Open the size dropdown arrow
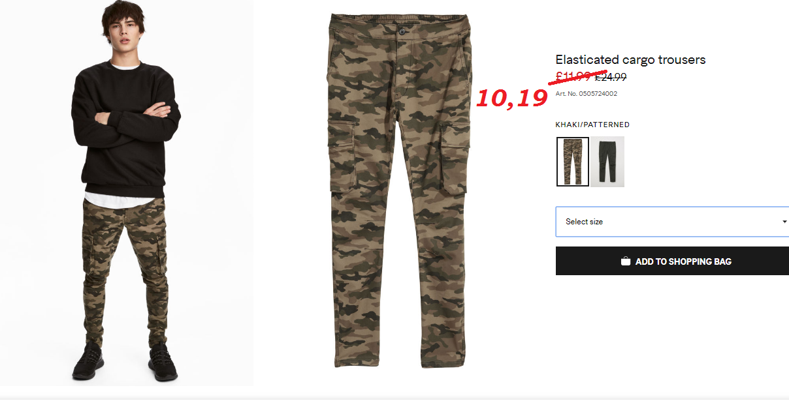The width and height of the screenshot is (789, 403). (784, 222)
